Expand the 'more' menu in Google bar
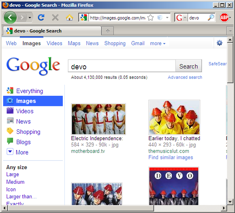The width and height of the screenshot is (235, 213). pos(158,43)
